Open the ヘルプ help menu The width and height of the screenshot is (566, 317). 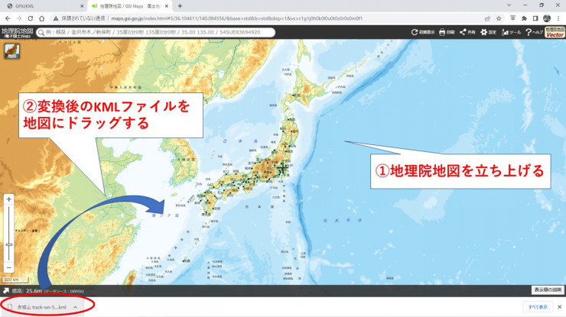tap(534, 32)
